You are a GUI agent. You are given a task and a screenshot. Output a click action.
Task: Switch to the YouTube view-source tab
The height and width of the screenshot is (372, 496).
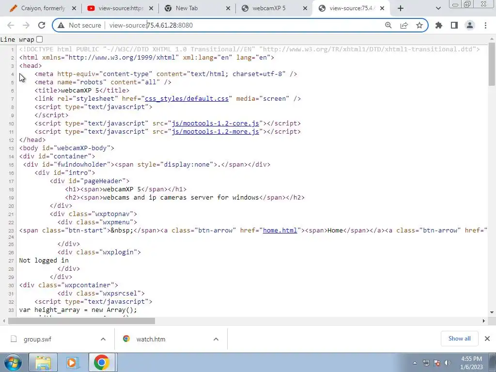pos(120,8)
